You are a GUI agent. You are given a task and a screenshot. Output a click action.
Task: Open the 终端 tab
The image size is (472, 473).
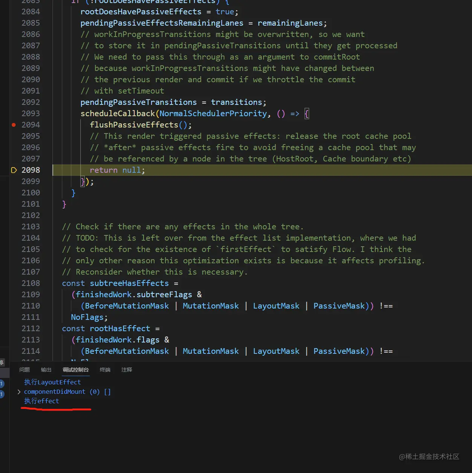(x=105, y=370)
